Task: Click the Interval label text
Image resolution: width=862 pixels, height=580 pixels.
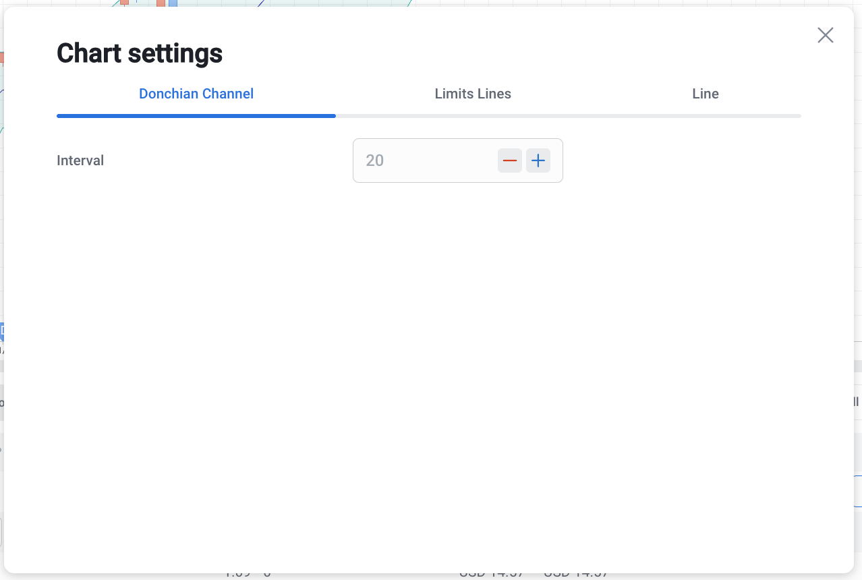Action: [x=80, y=161]
